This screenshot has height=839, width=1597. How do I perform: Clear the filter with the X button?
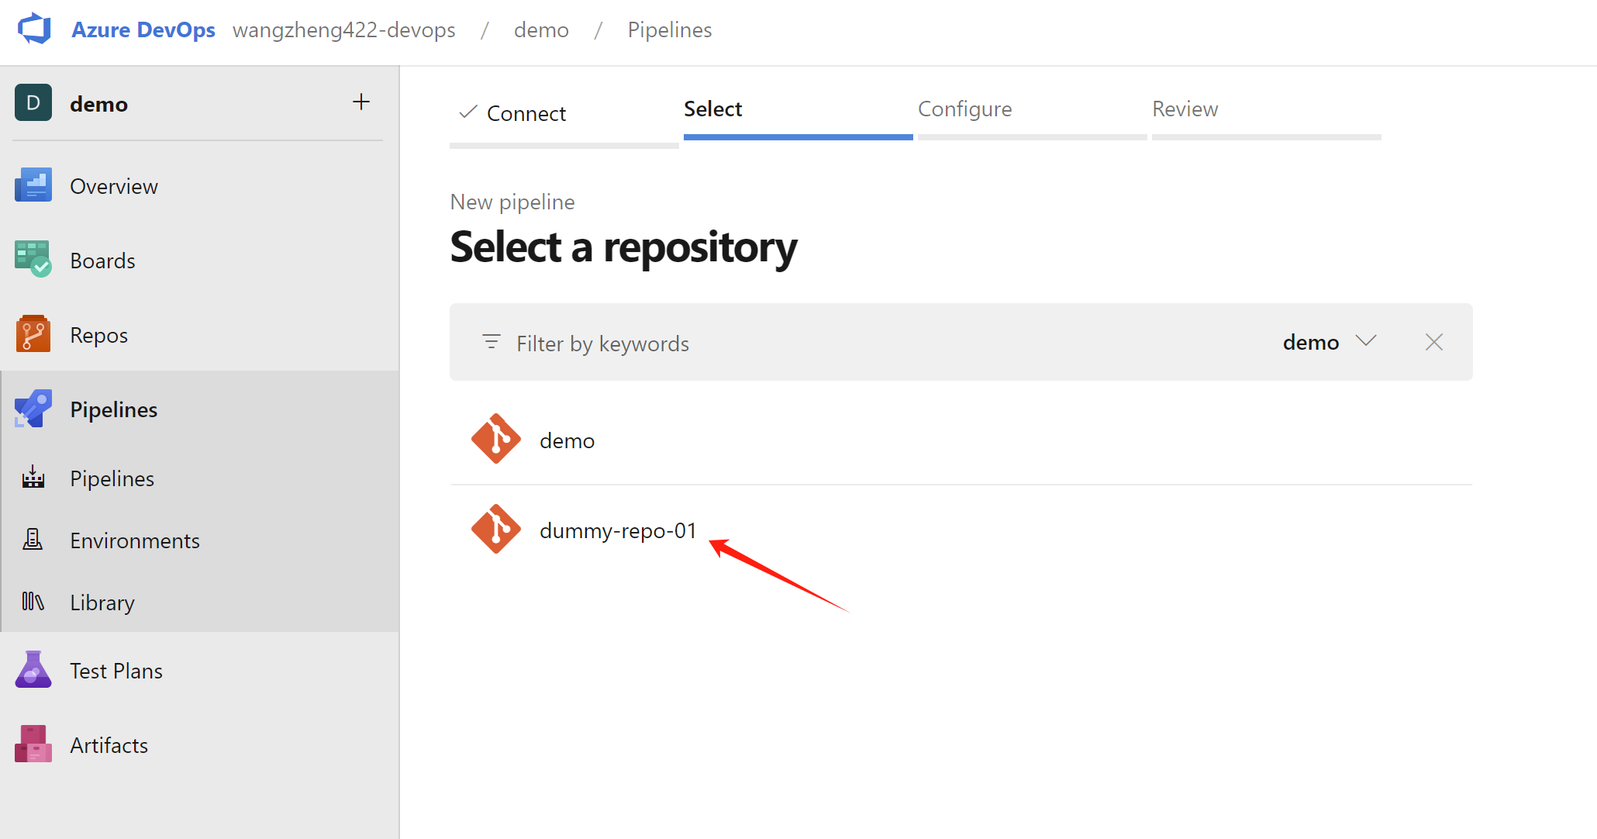pyautogui.click(x=1433, y=342)
